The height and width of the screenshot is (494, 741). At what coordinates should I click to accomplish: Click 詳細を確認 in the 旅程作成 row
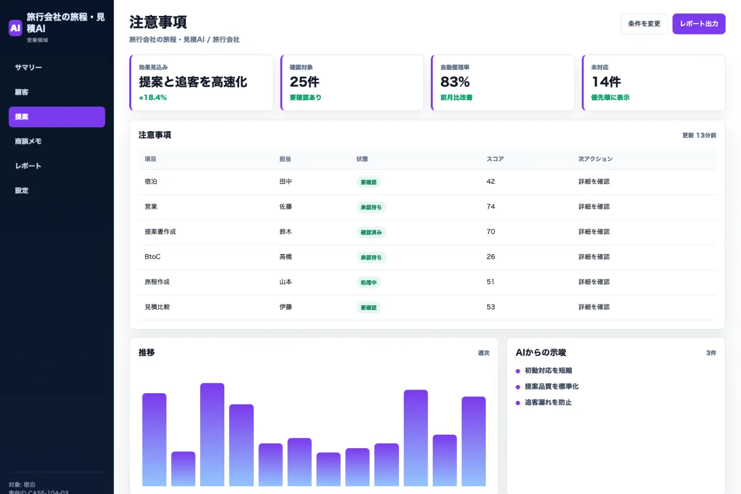[x=594, y=282]
